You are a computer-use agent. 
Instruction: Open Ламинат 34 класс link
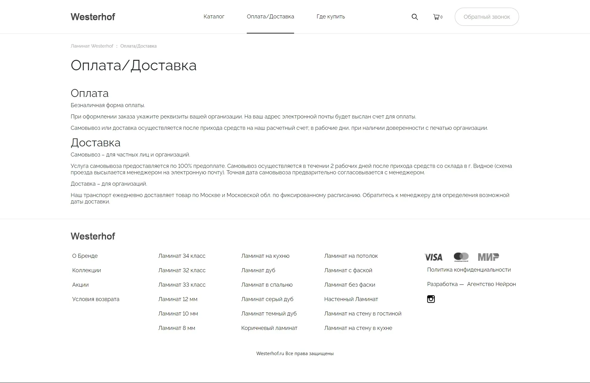(182, 256)
